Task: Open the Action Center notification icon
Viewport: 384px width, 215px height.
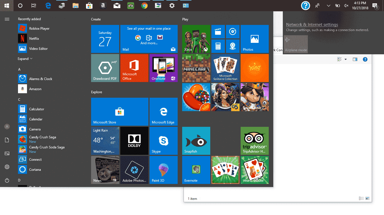Action: tap(375, 6)
